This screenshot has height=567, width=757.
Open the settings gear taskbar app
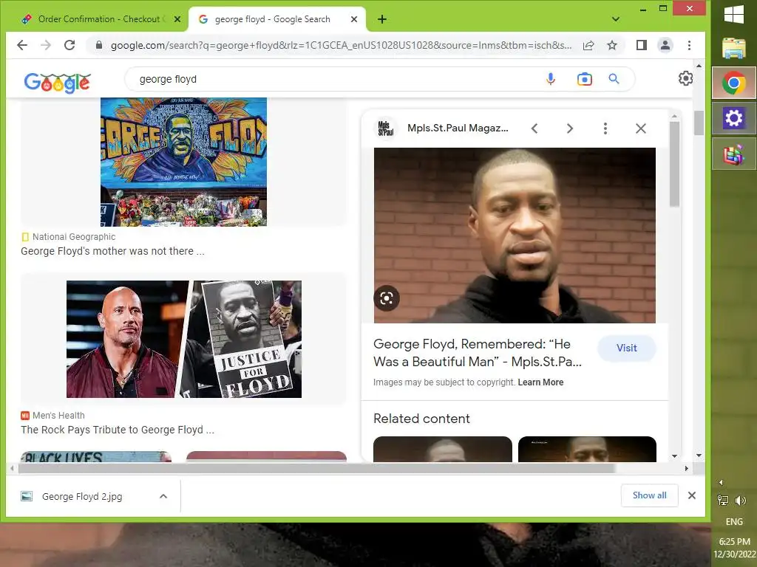coord(734,118)
